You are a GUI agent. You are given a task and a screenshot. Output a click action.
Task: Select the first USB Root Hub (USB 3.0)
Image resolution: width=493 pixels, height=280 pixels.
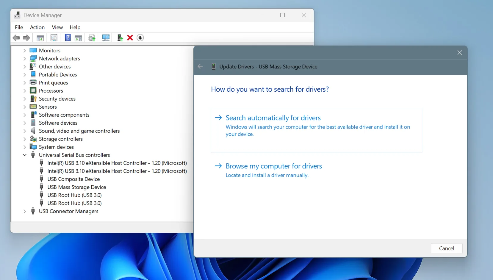(x=74, y=195)
